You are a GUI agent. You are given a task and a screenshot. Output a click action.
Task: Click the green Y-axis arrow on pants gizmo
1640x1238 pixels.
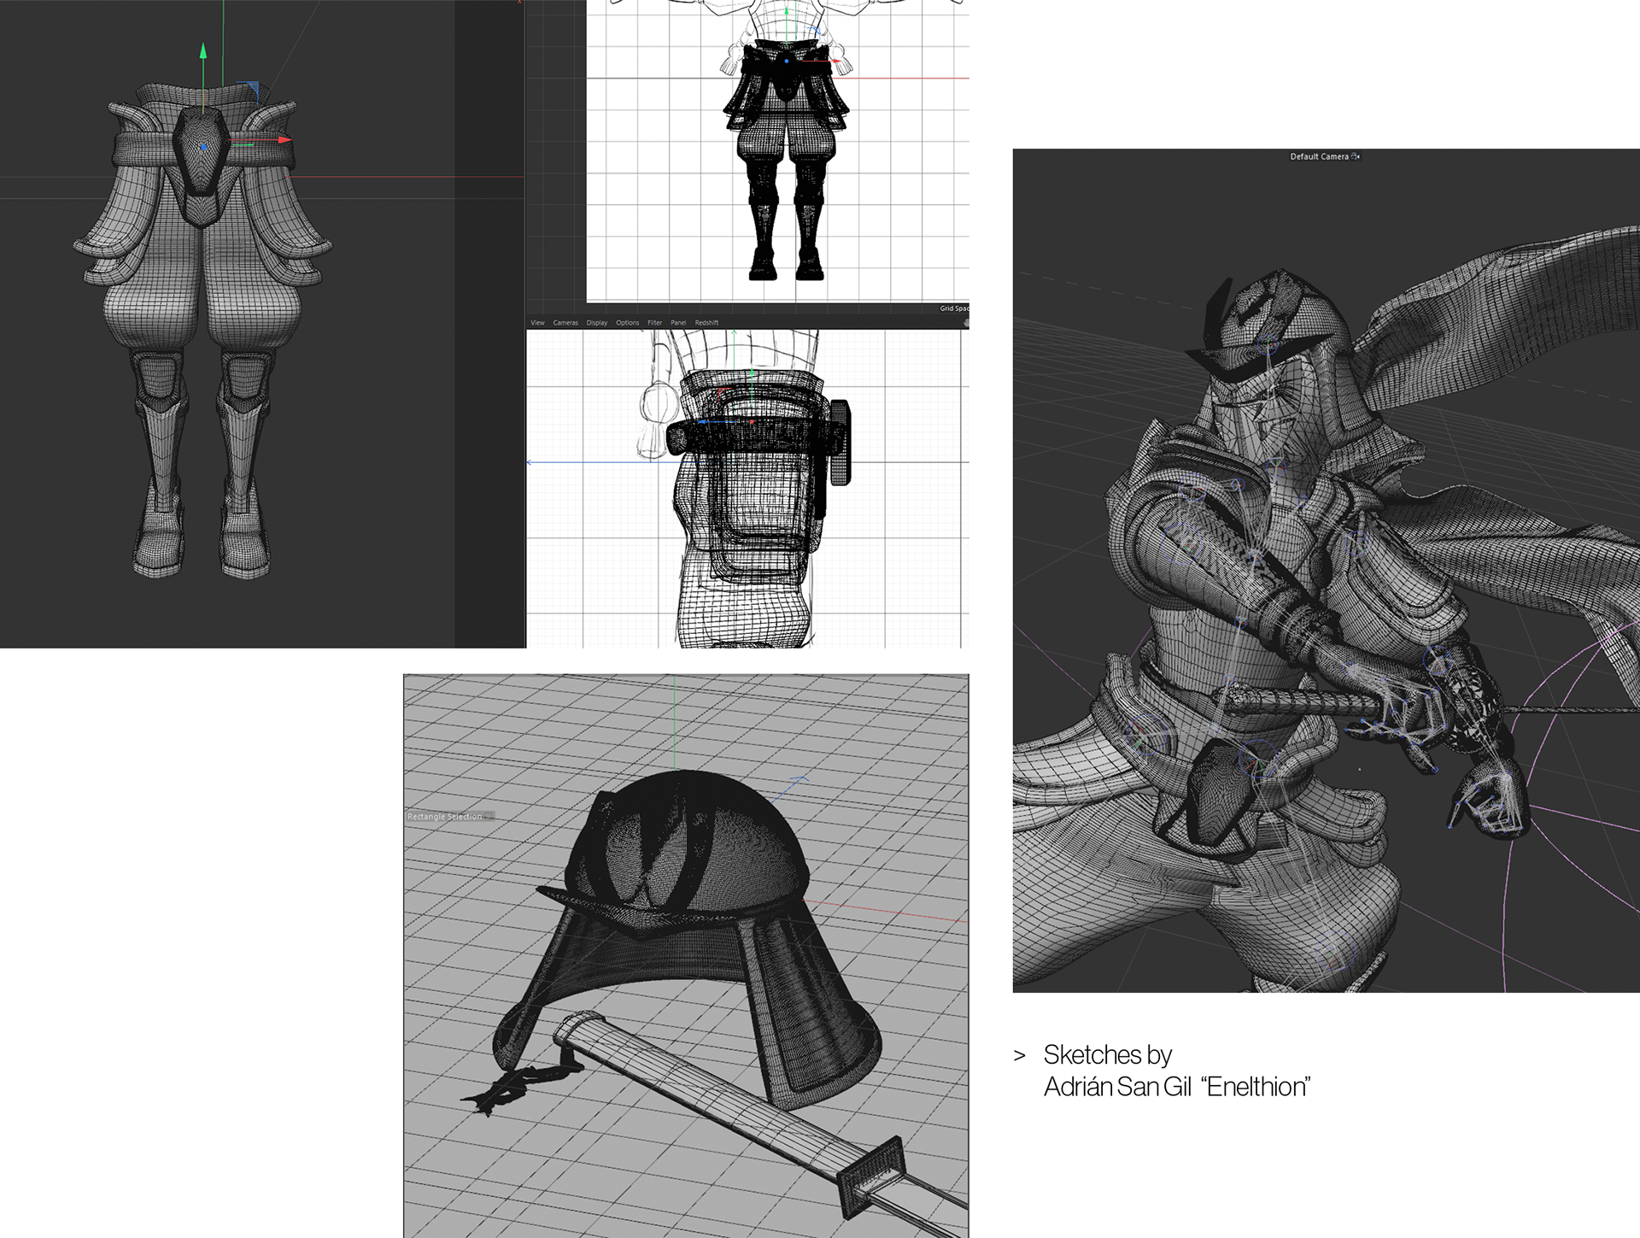[203, 52]
